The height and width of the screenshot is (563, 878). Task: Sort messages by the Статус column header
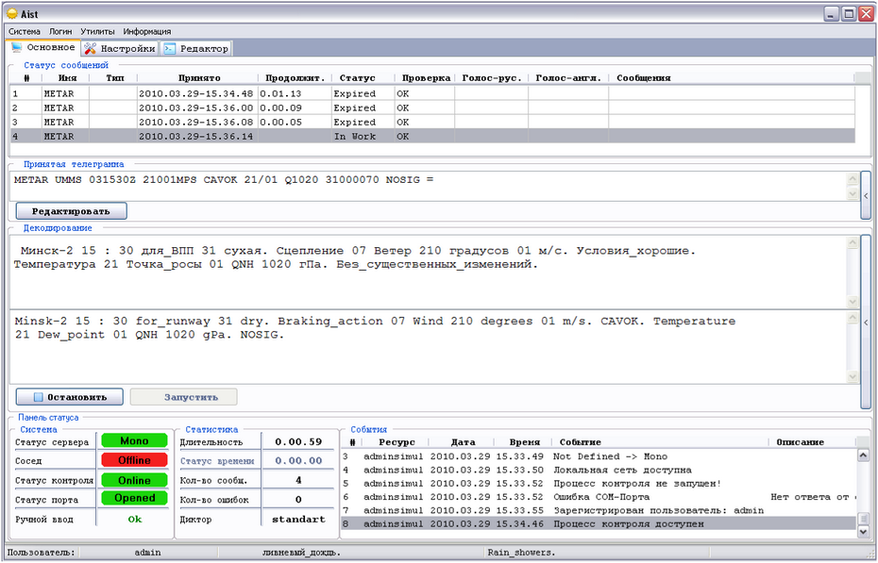pyautogui.click(x=357, y=78)
